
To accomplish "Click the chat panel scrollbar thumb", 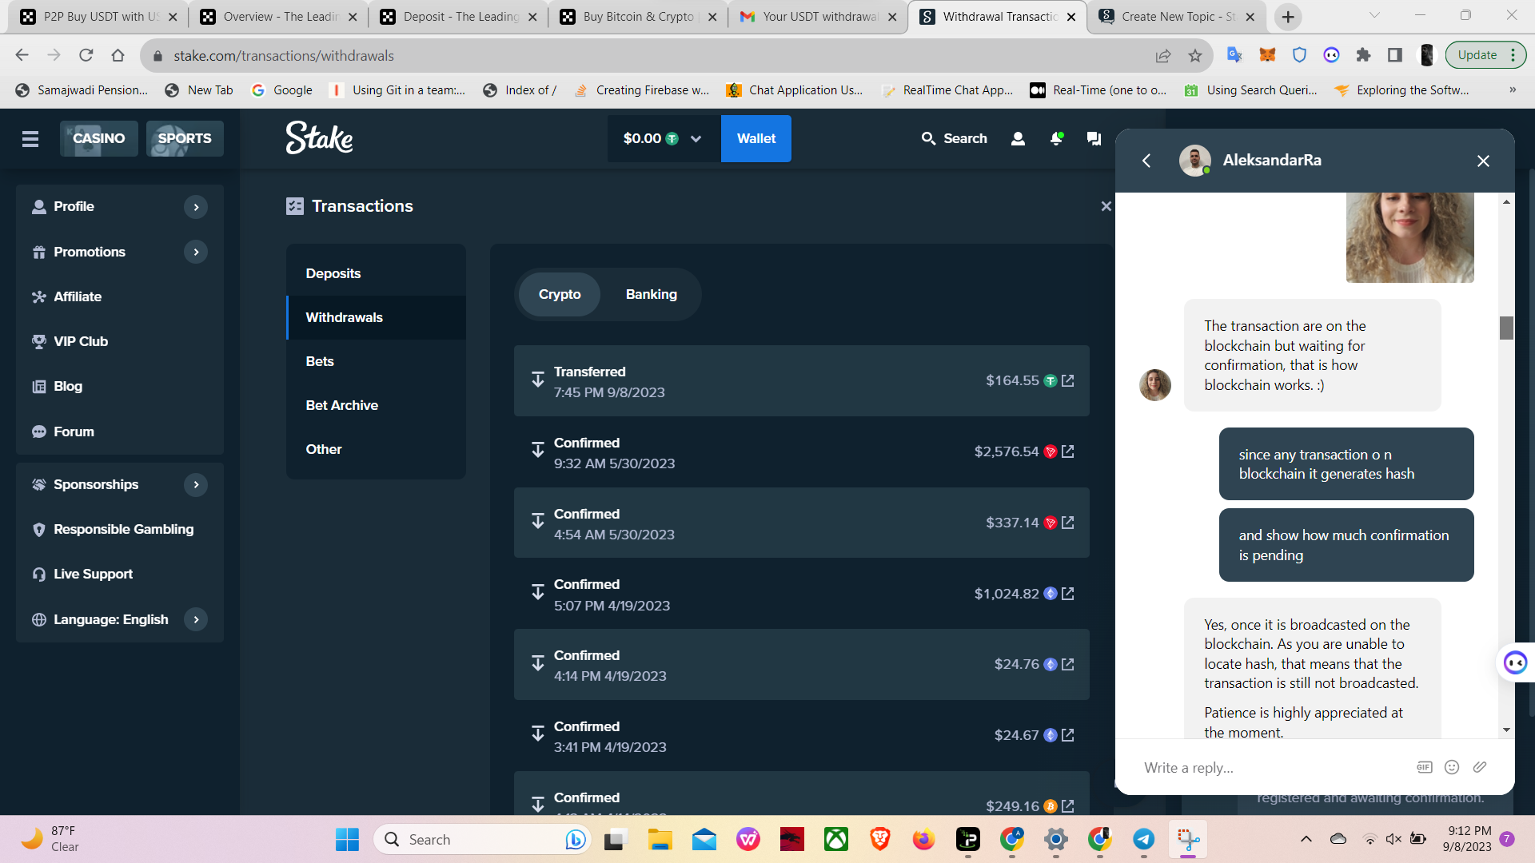I will click(1506, 328).
